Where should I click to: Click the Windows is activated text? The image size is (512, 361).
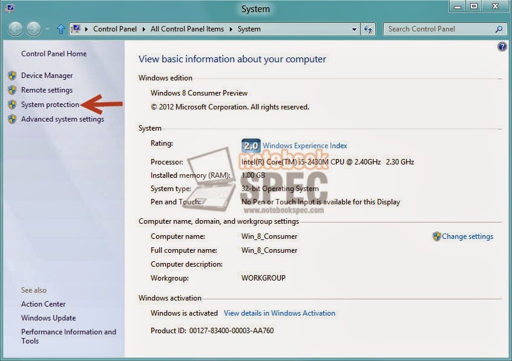click(184, 313)
